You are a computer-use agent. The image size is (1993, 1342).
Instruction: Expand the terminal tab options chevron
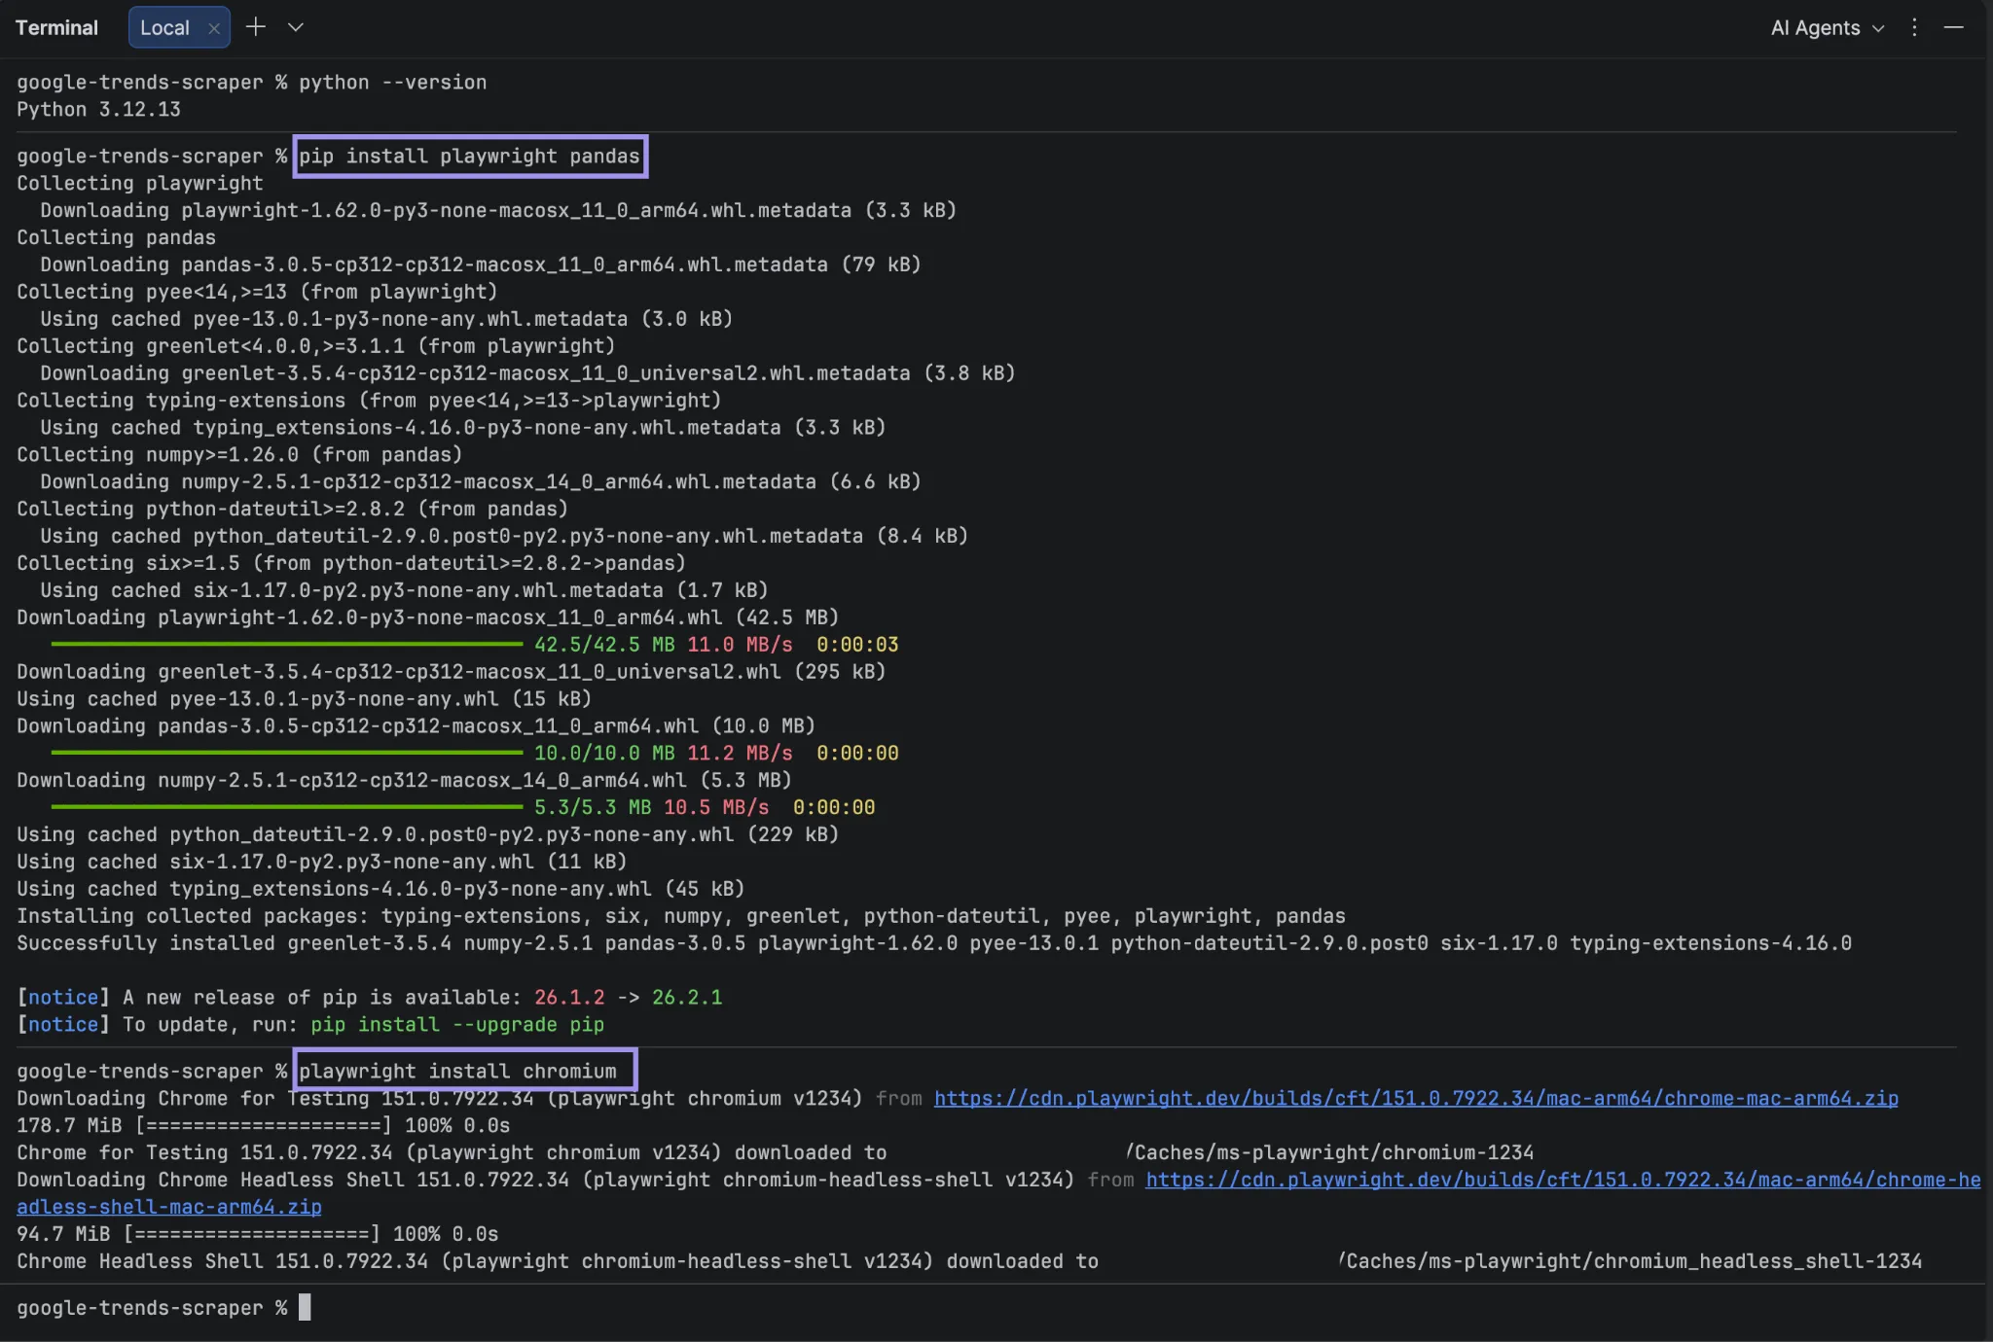[296, 27]
